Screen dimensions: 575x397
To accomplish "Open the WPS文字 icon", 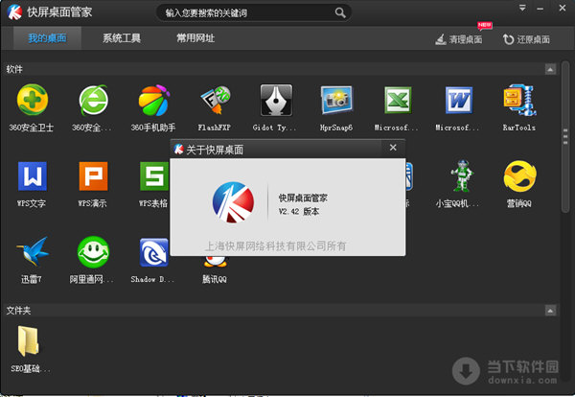I will pyautogui.click(x=33, y=176).
